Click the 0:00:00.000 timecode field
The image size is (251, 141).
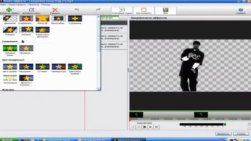144,123
